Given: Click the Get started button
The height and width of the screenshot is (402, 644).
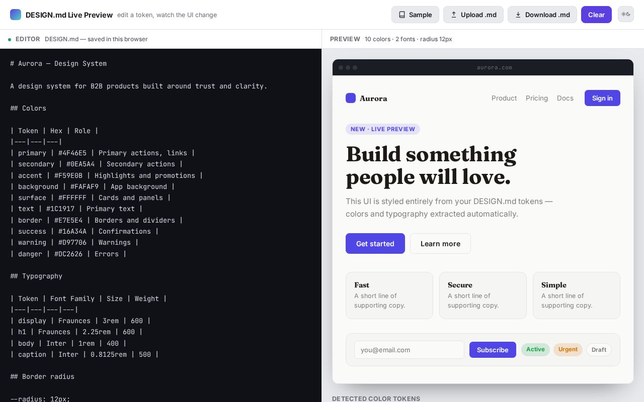Looking at the screenshot, I should click(375, 243).
